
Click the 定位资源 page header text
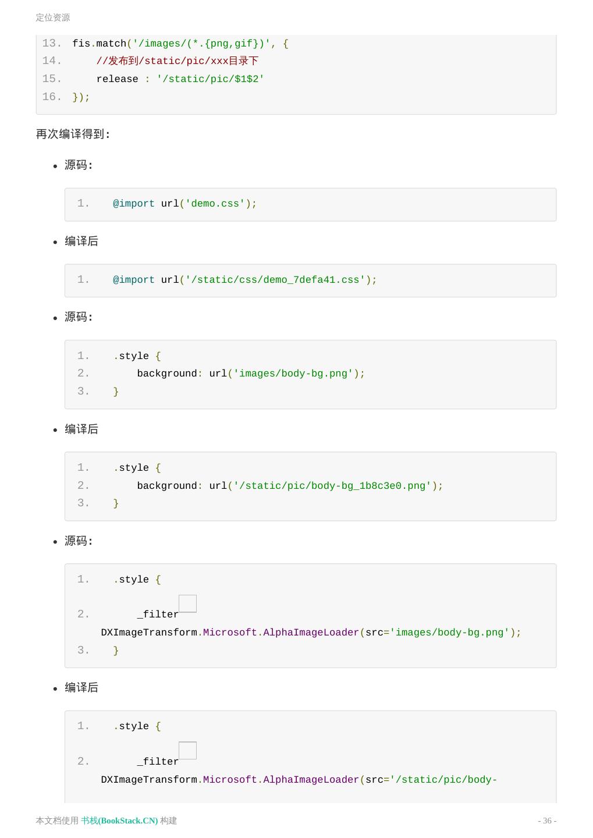coord(53,17)
